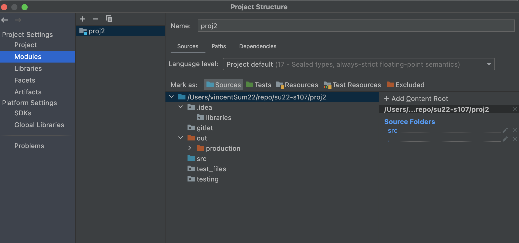Open the Paths tab

tap(219, 46)
